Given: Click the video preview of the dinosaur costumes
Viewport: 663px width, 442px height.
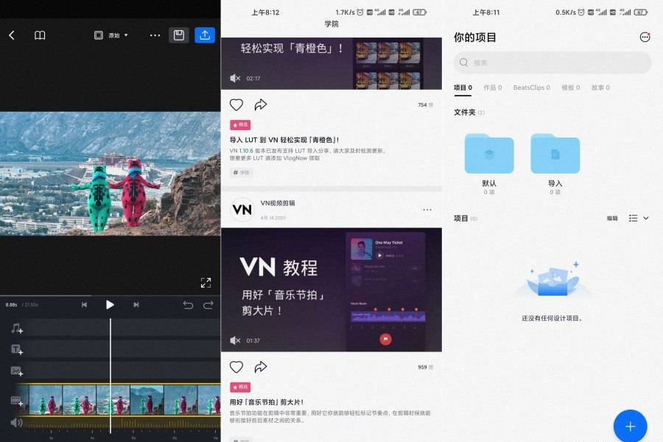Looking at the screenshot, I should [x=110, y=174].
